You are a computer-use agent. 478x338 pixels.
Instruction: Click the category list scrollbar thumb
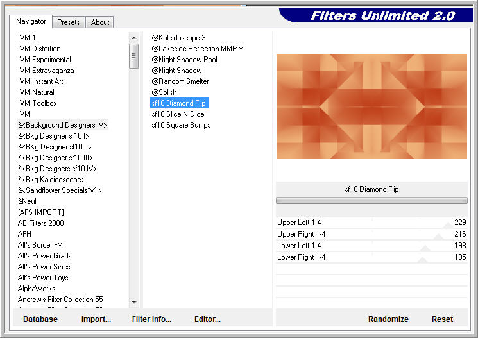[x=134, y=56]
